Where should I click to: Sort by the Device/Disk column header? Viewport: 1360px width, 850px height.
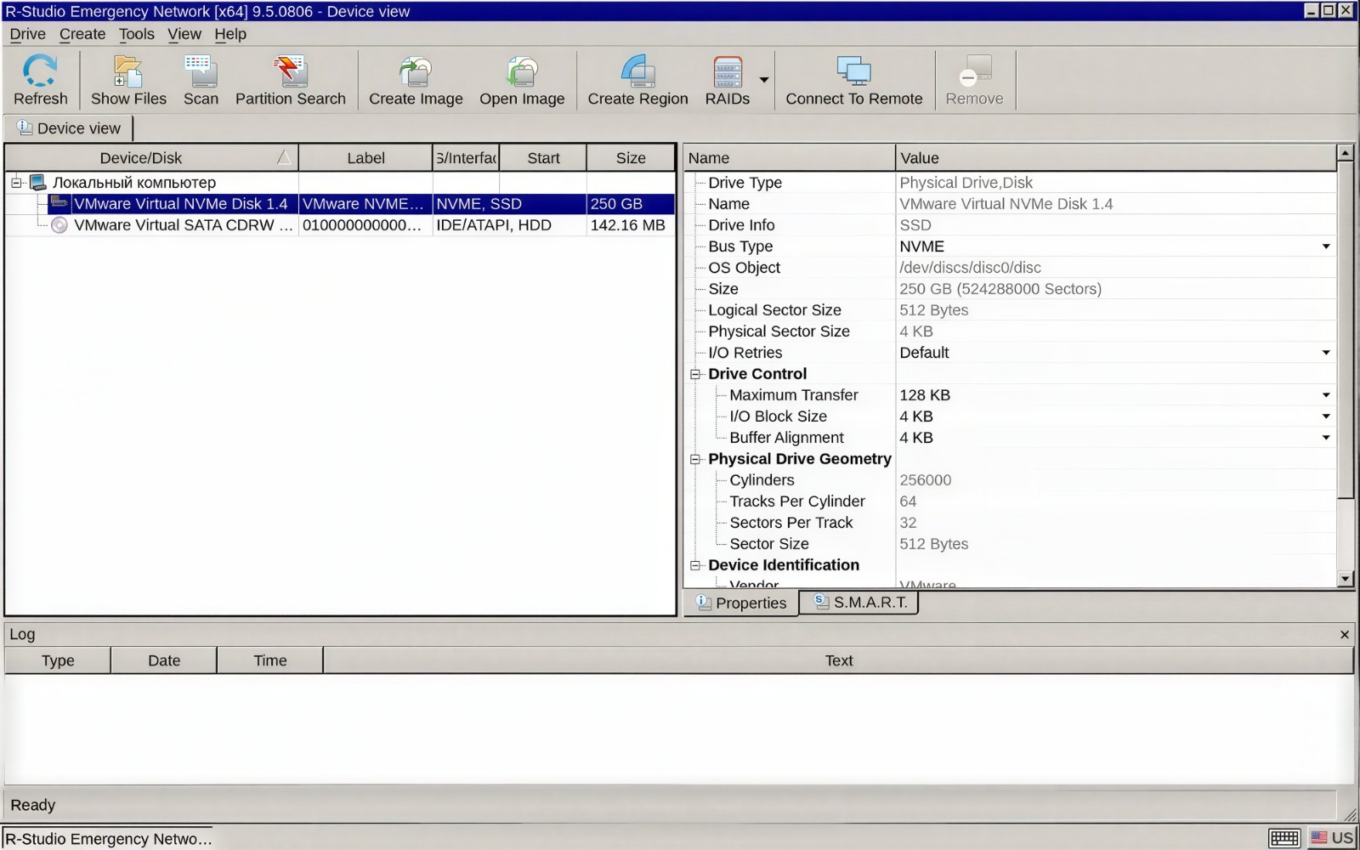pos(151,158)
